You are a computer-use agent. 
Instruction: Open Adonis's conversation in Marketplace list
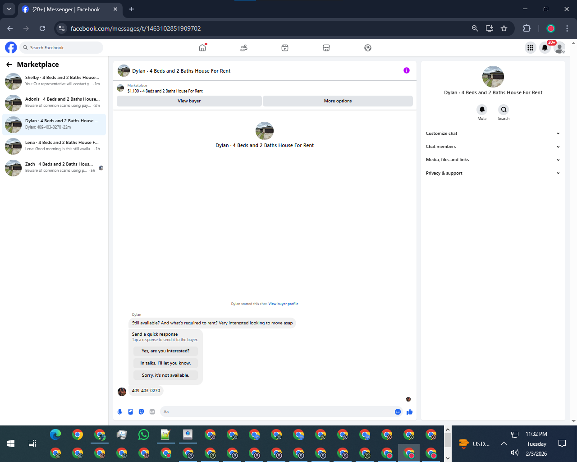(x=54, y=103)
